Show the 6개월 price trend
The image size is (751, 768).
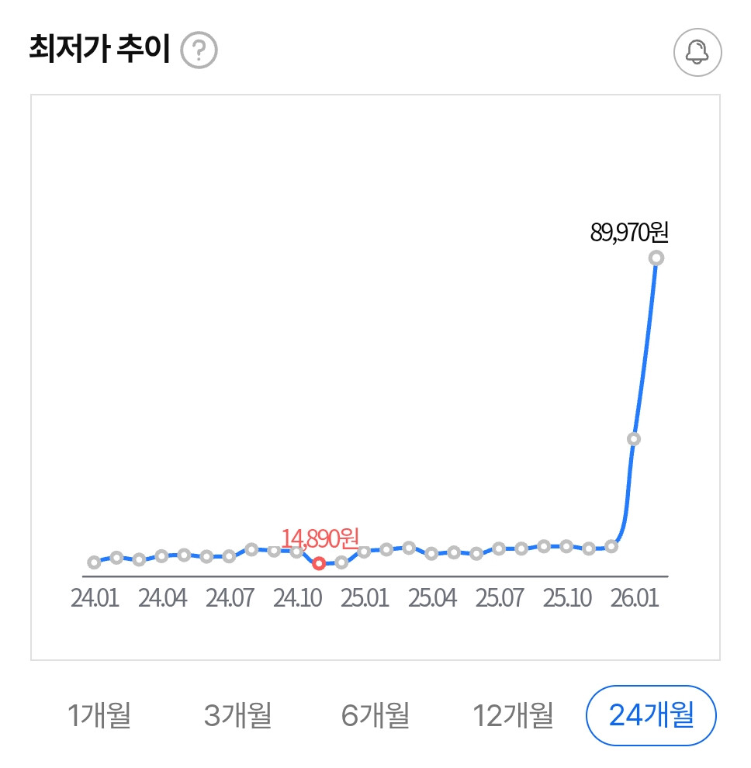coord(375,715)
